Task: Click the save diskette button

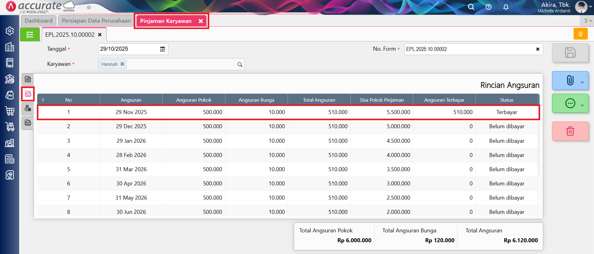Action: (570, 53)
